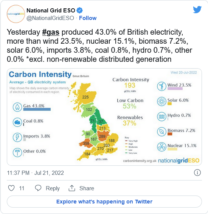The image size is (208, 214).
Task: Click the Solar sun icon in the infographic
Action: click(161, 101)
